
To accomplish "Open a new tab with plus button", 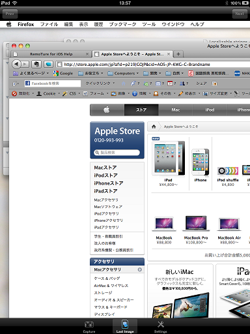I will 178,54.
